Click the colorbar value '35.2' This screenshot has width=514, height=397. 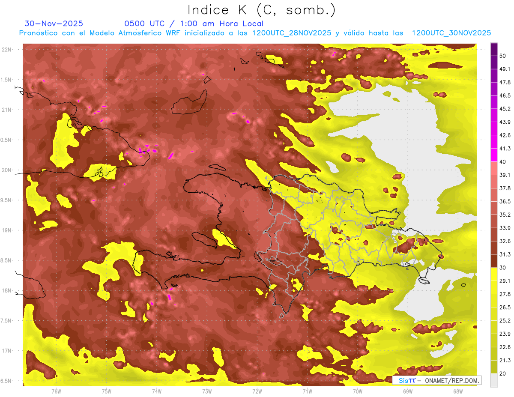(x=505, y=215)
